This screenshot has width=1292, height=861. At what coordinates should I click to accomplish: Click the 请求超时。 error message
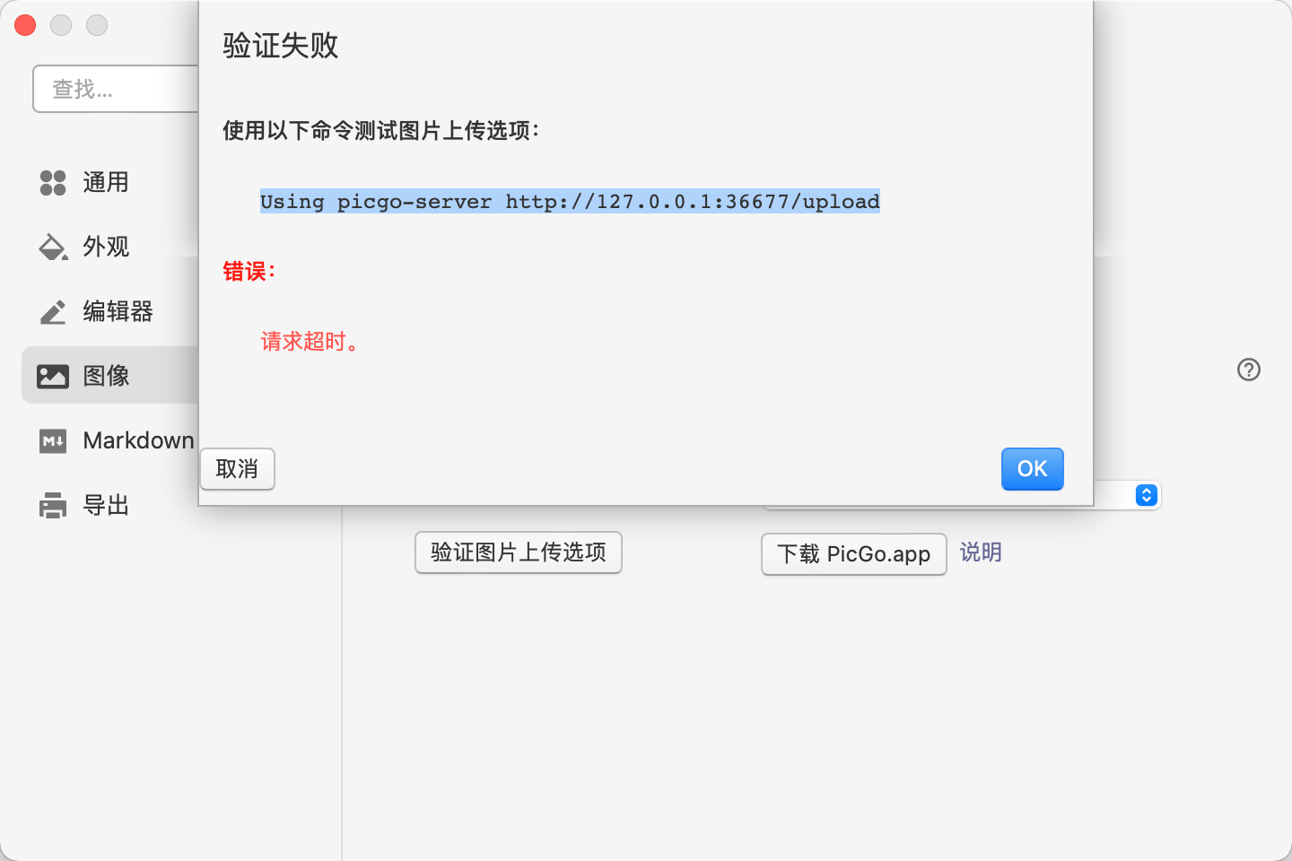[x=310, y=342]
